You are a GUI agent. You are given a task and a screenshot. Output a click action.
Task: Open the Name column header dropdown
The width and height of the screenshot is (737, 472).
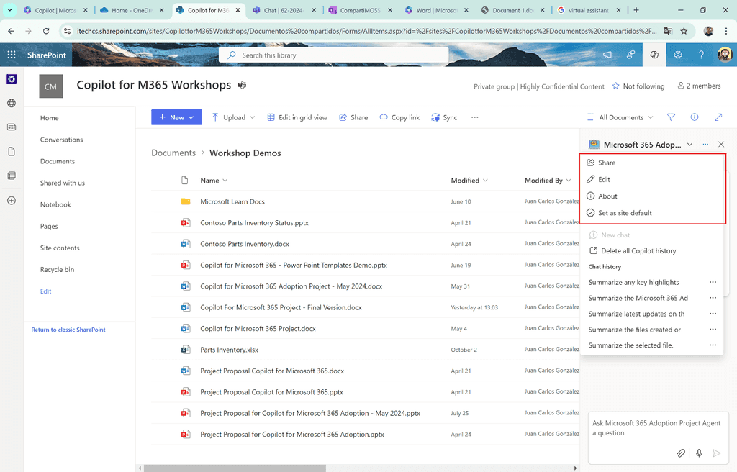214,181
